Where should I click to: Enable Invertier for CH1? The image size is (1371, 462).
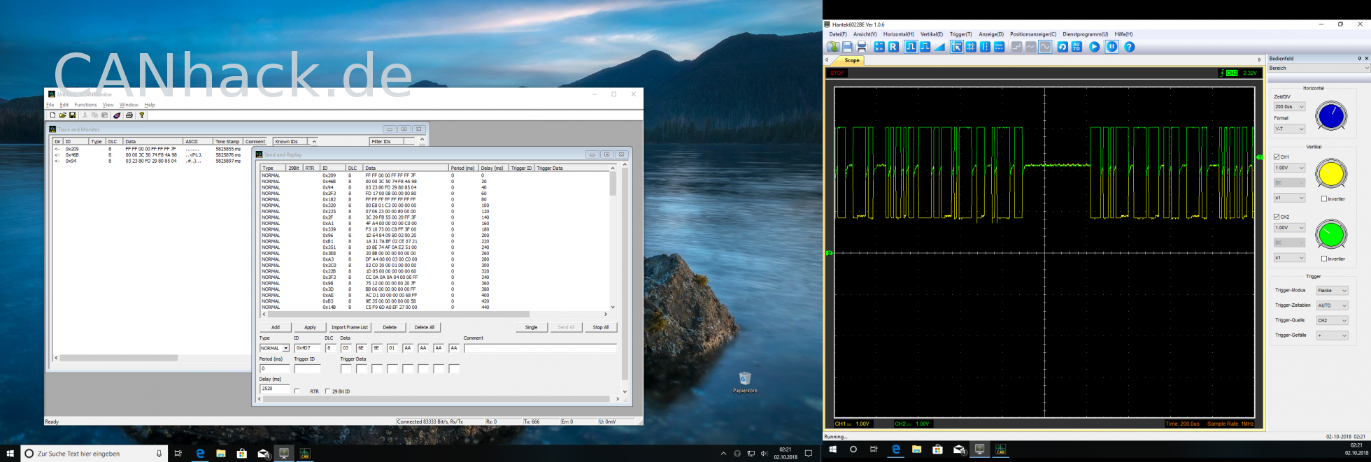pos(1324,199)
